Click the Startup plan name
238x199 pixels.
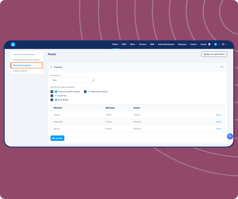[57, 115]
